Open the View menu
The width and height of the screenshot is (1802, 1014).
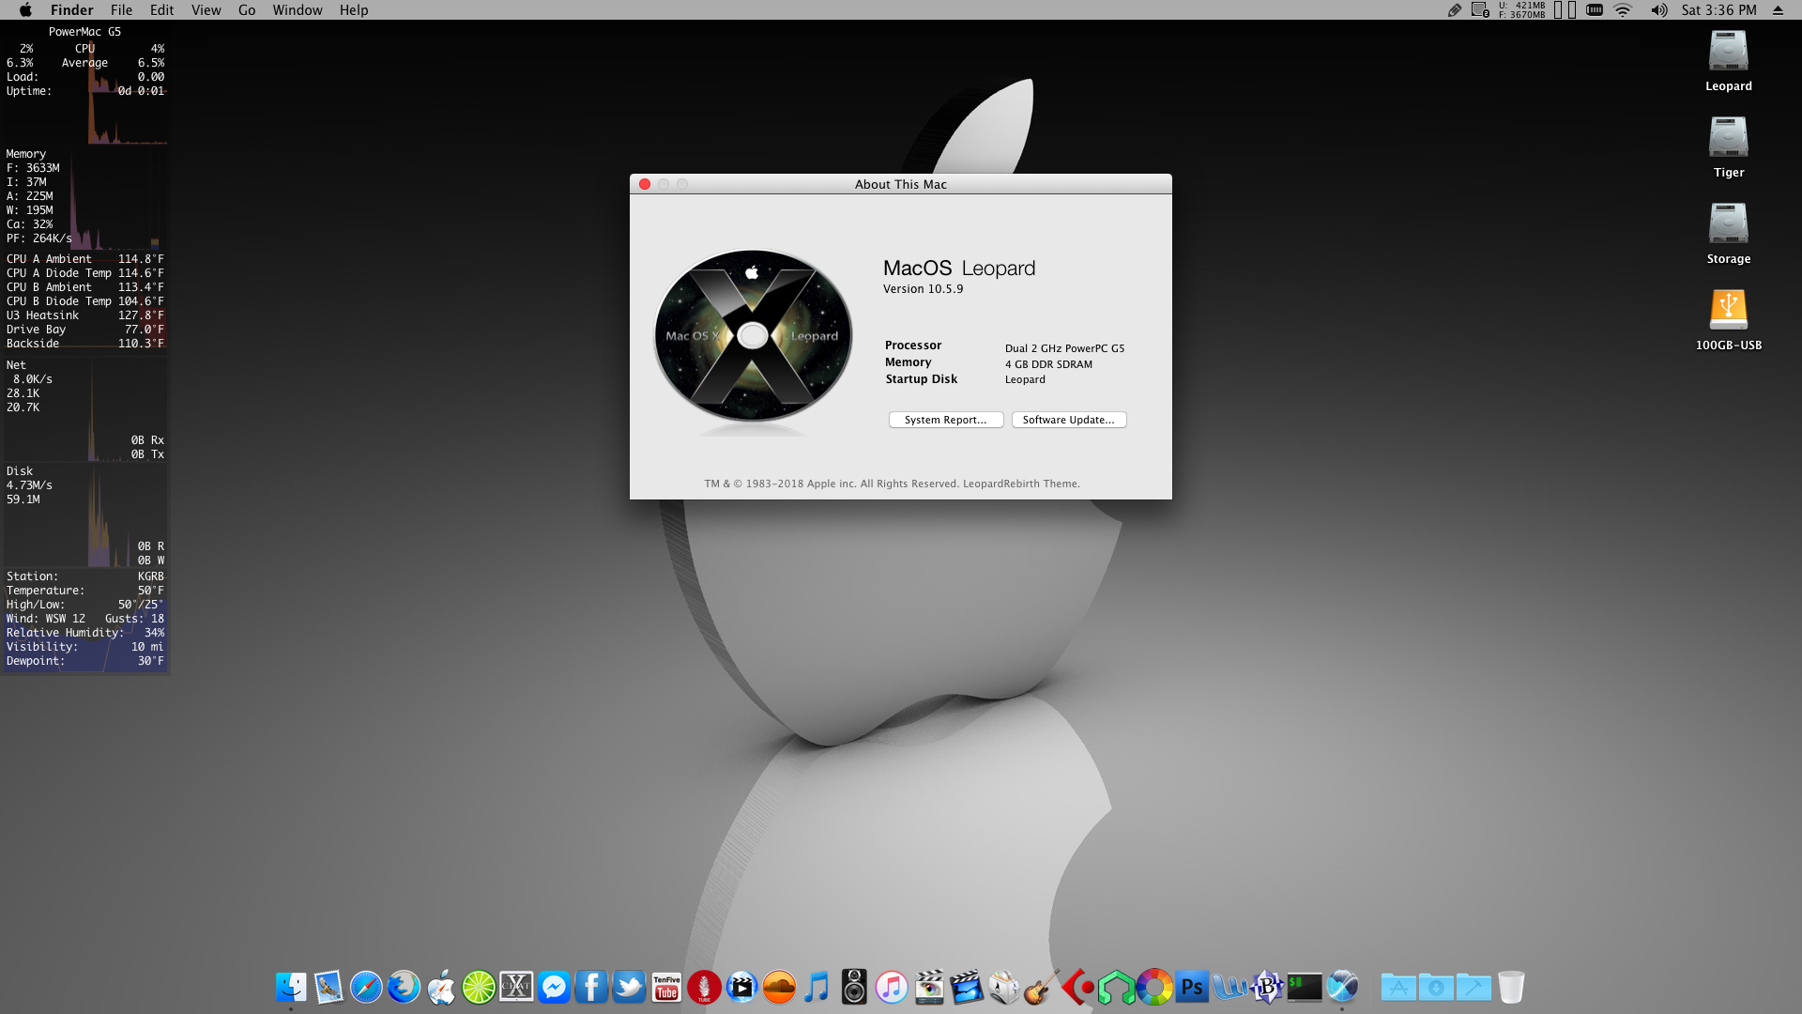pos(206,10)
